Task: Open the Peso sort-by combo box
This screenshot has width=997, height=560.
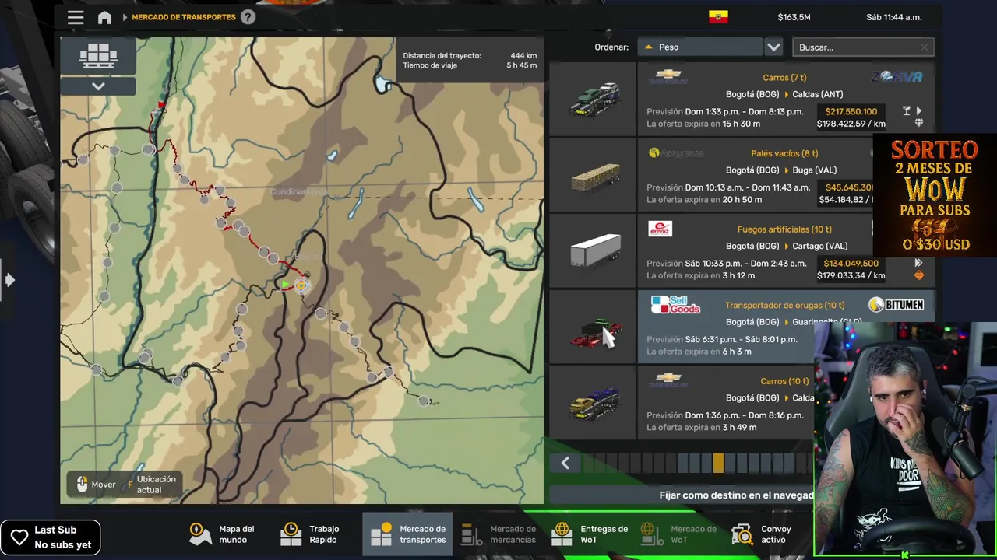Action: click(699, 47)
